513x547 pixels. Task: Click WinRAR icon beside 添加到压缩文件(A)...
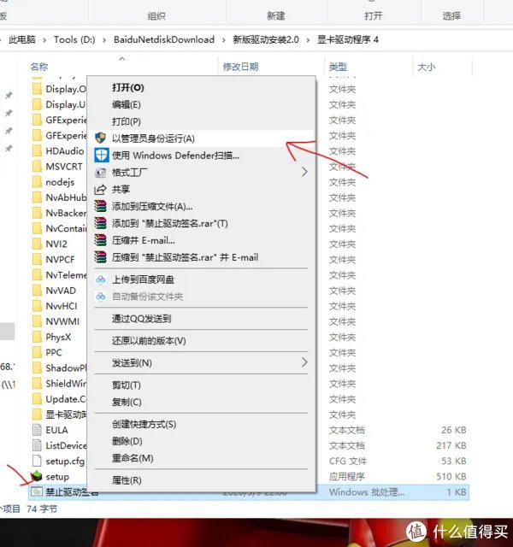tap(101, 207)
